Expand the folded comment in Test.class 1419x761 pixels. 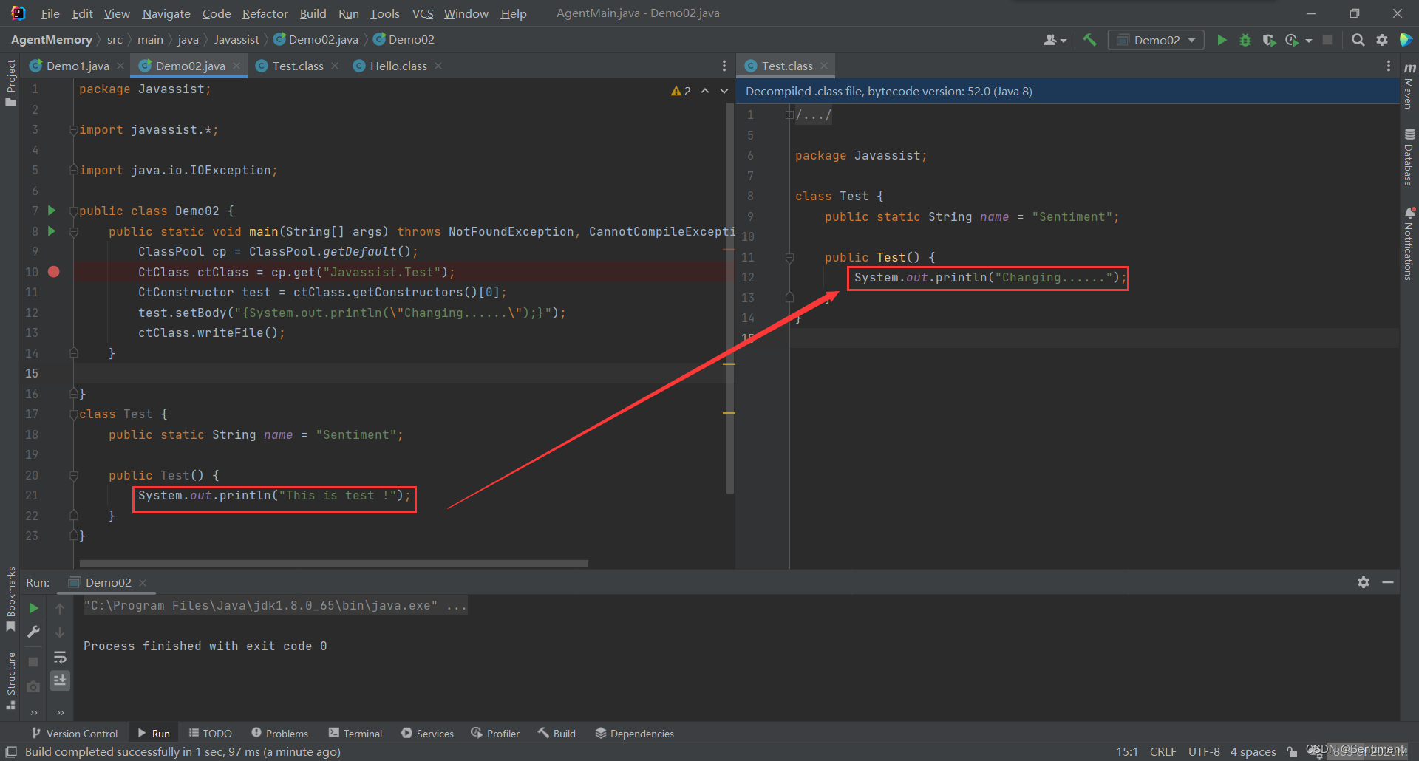tap(789, 115)
